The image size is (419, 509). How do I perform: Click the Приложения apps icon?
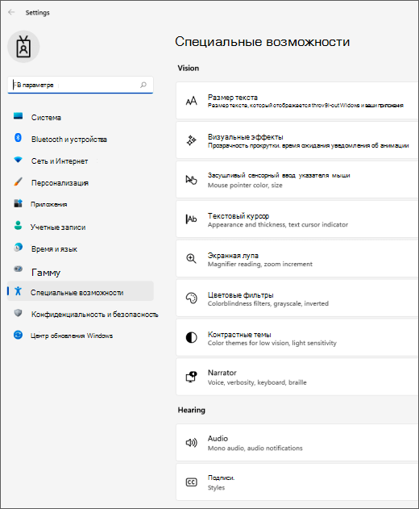point(19,203)
